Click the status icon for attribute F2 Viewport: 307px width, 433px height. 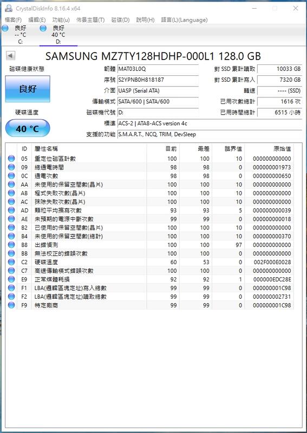pos(11,297)
